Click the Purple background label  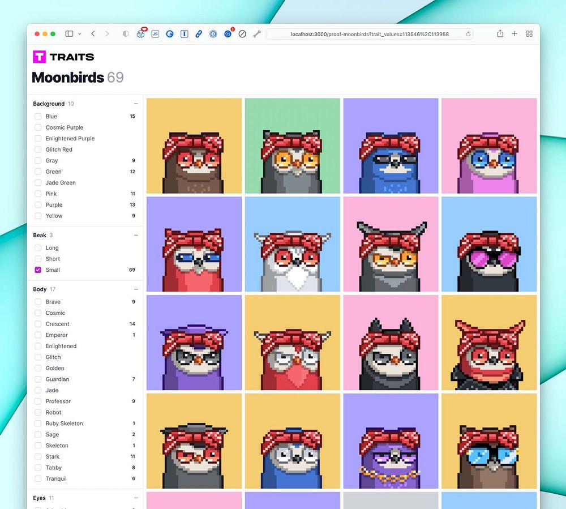click(x=54, y=205)
